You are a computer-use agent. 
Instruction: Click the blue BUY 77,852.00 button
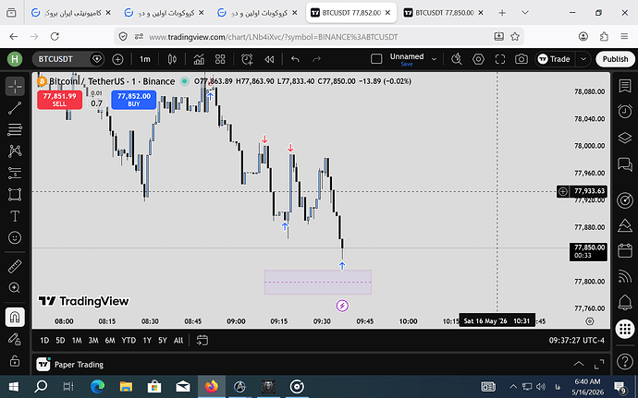coord(133,100)
